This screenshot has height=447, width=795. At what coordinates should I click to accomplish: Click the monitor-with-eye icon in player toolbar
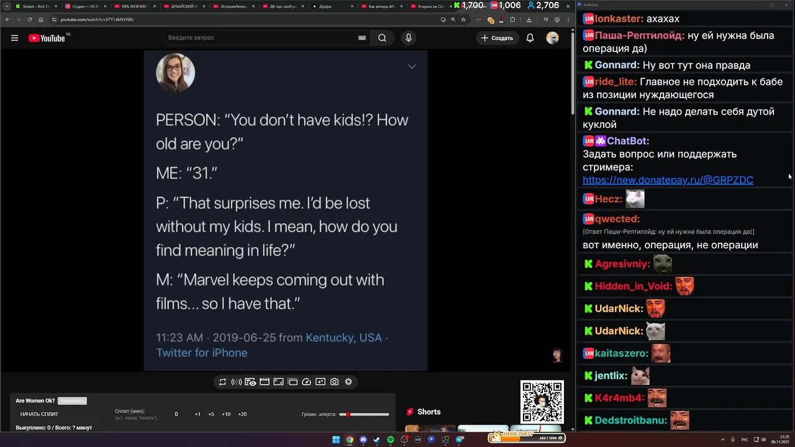(250, 382)
